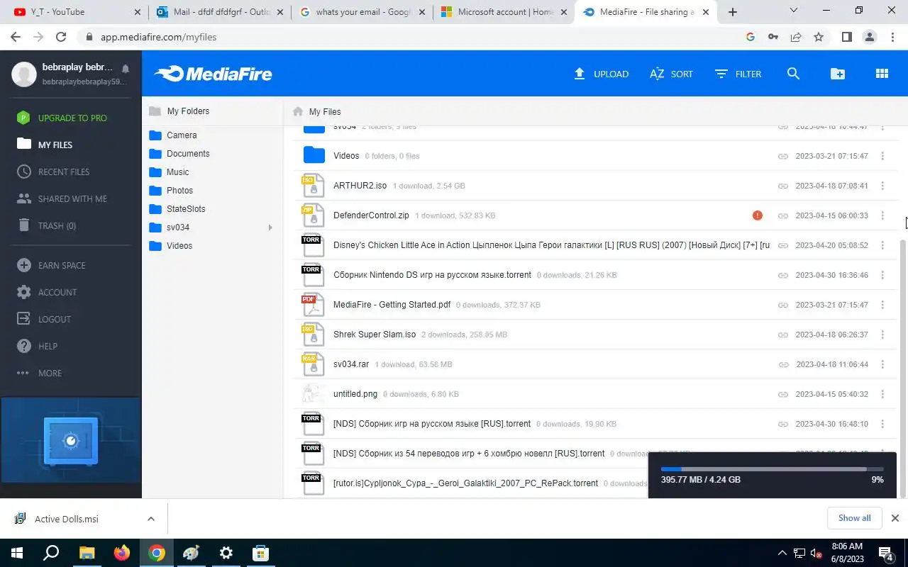Click share link icon for untitled.png
This screenshot has height=567, width=908.
[x=783, y=394]
